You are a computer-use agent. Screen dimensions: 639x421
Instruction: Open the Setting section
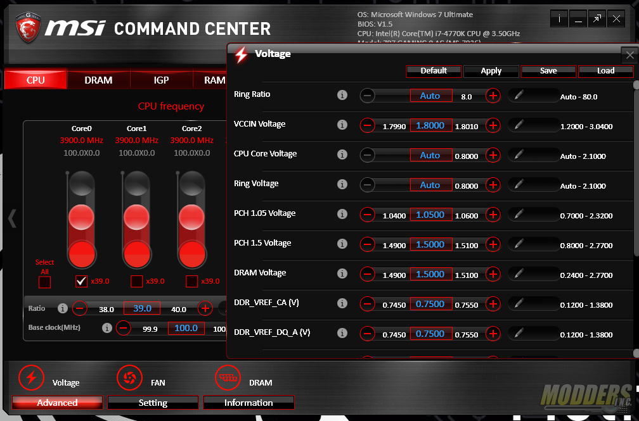coord(153,402)
